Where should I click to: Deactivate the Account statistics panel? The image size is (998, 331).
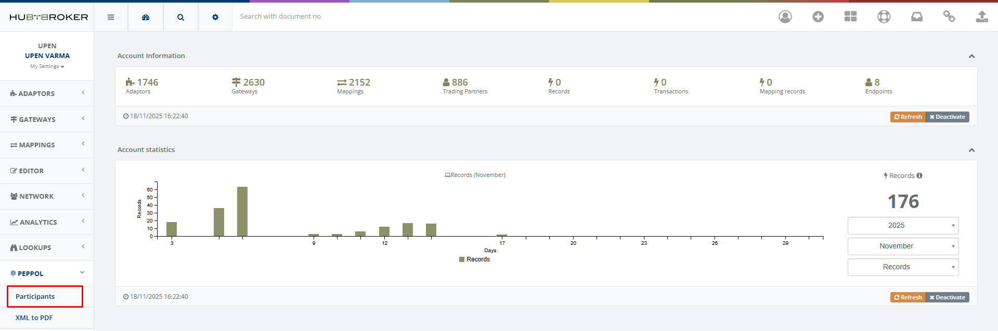(x=948, y=297)
